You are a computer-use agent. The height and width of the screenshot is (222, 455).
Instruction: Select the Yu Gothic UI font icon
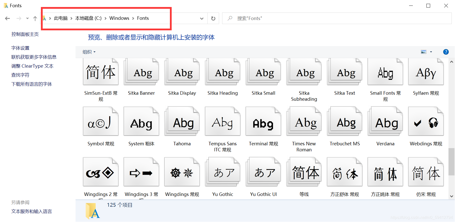point(264,172)
